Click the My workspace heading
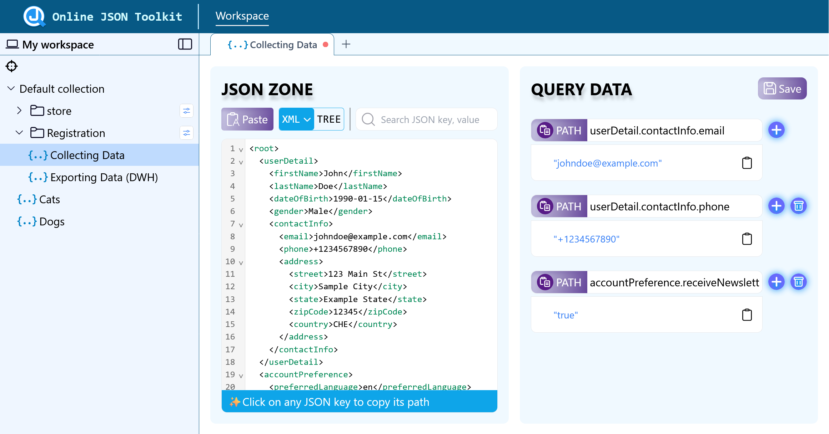 point(58,45)
